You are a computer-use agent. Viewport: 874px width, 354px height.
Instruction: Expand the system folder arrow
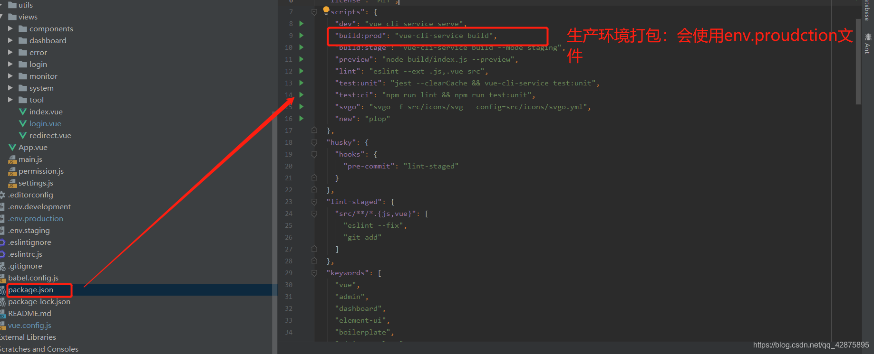click(x=10, y=88)
